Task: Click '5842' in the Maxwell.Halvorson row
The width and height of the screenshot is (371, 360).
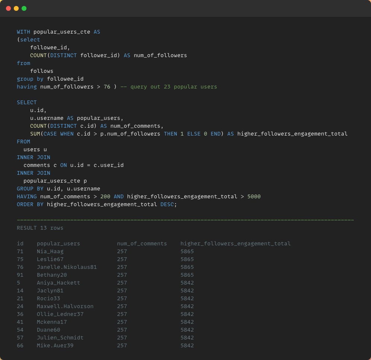Action: [x=187, y=306]
